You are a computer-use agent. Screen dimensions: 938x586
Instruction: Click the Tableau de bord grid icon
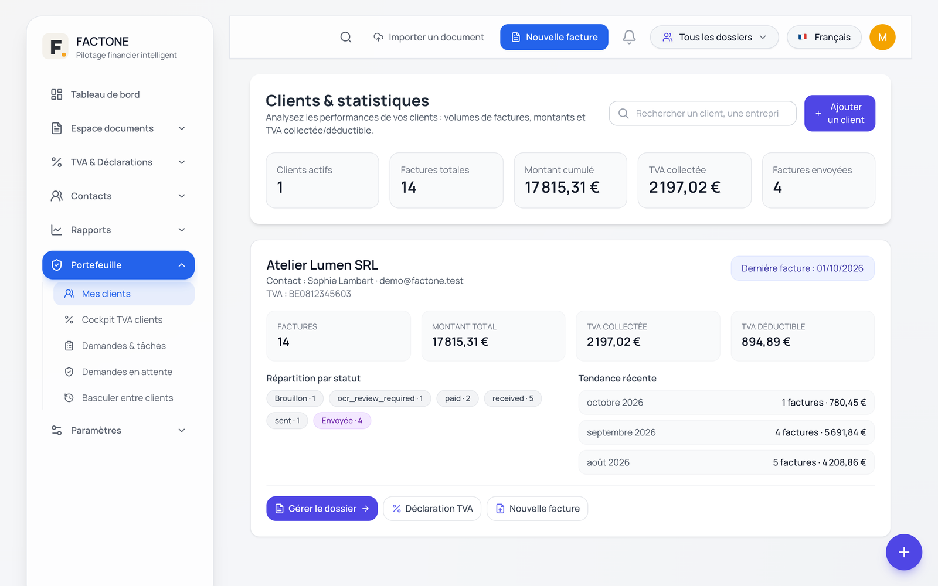56,94
